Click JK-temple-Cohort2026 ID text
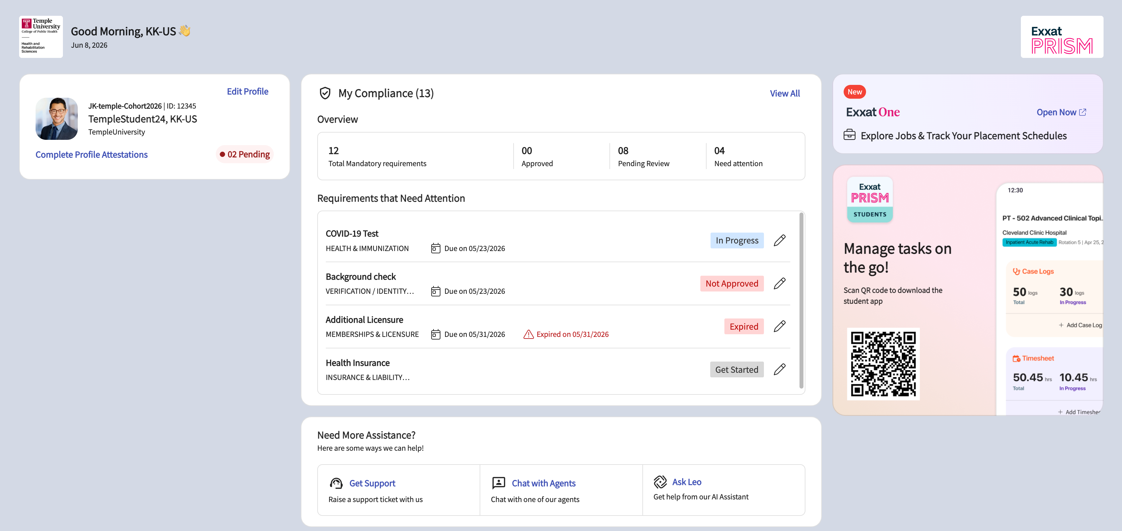 point(142,106)
